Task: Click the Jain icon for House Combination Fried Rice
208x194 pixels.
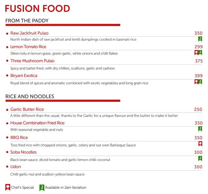Action: pos(200,129)
